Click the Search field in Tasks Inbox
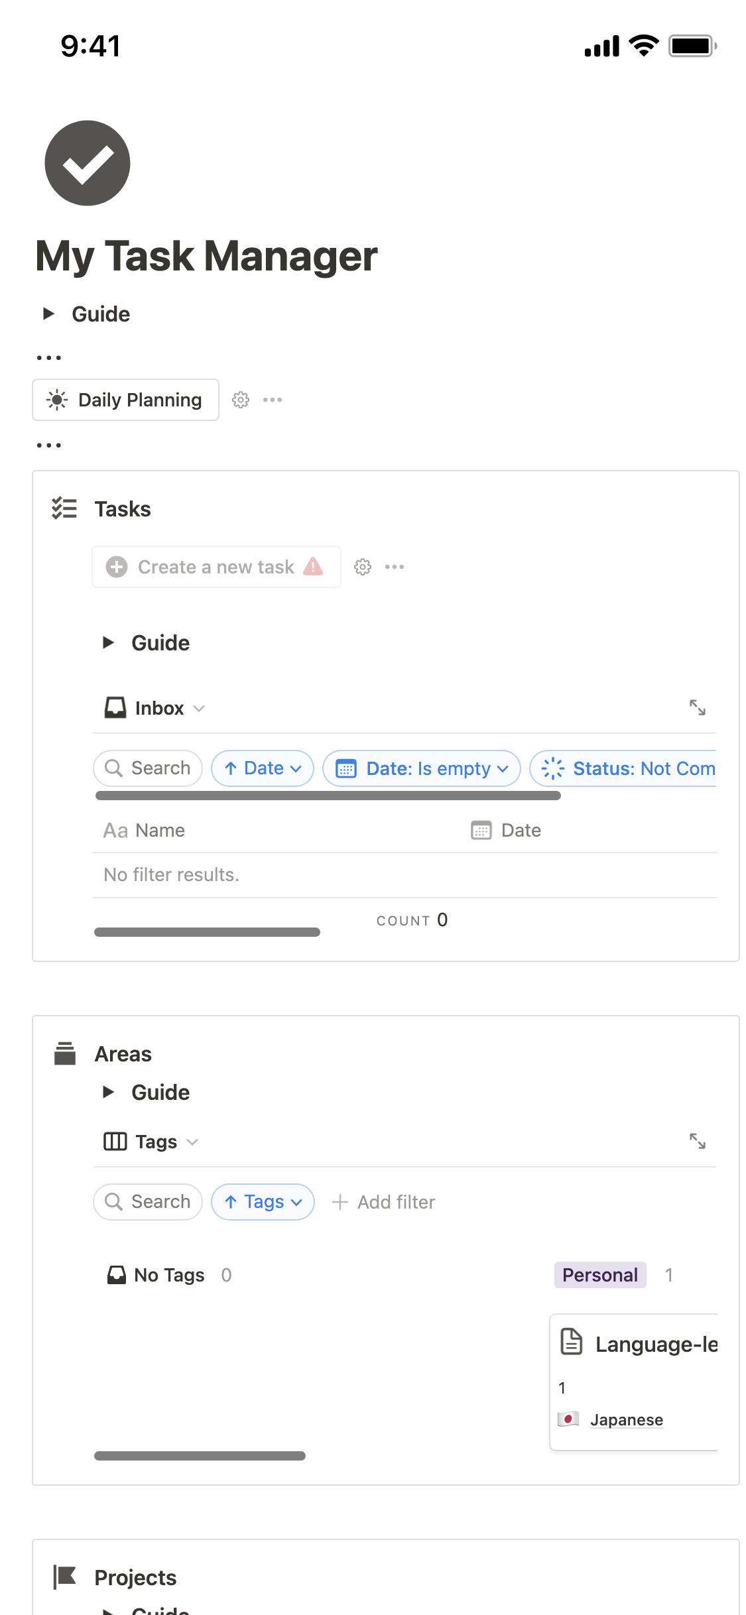The image size is (746, 1615). pos(148,768)
